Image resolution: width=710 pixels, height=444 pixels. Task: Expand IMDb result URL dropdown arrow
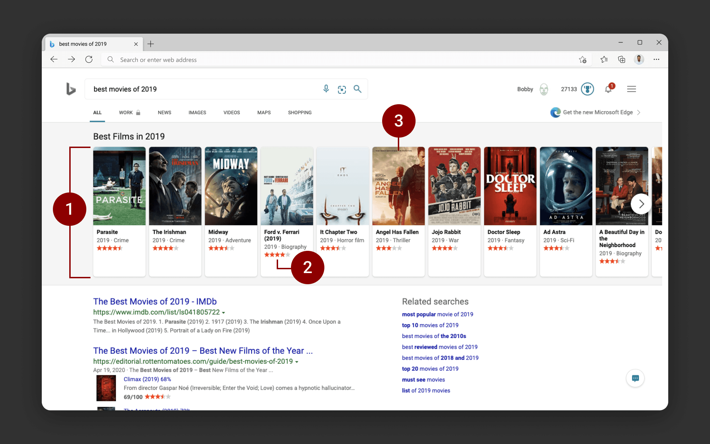[223, 313]
